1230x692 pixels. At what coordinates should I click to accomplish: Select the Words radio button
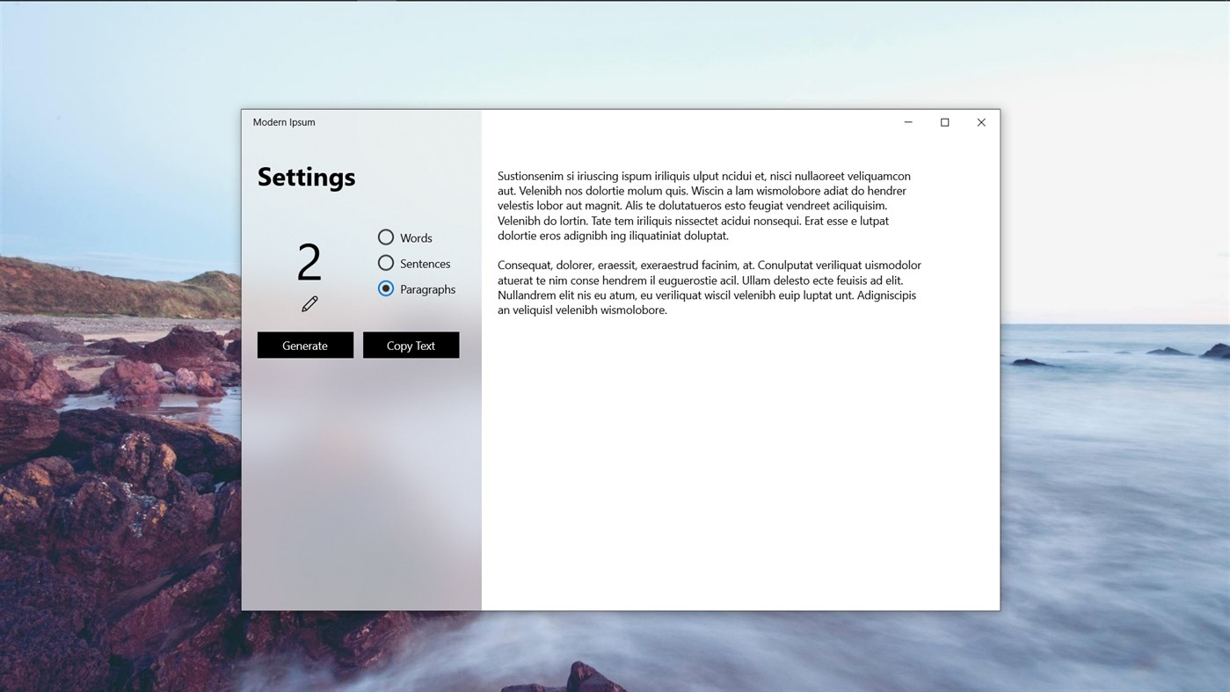pos(385,237)
